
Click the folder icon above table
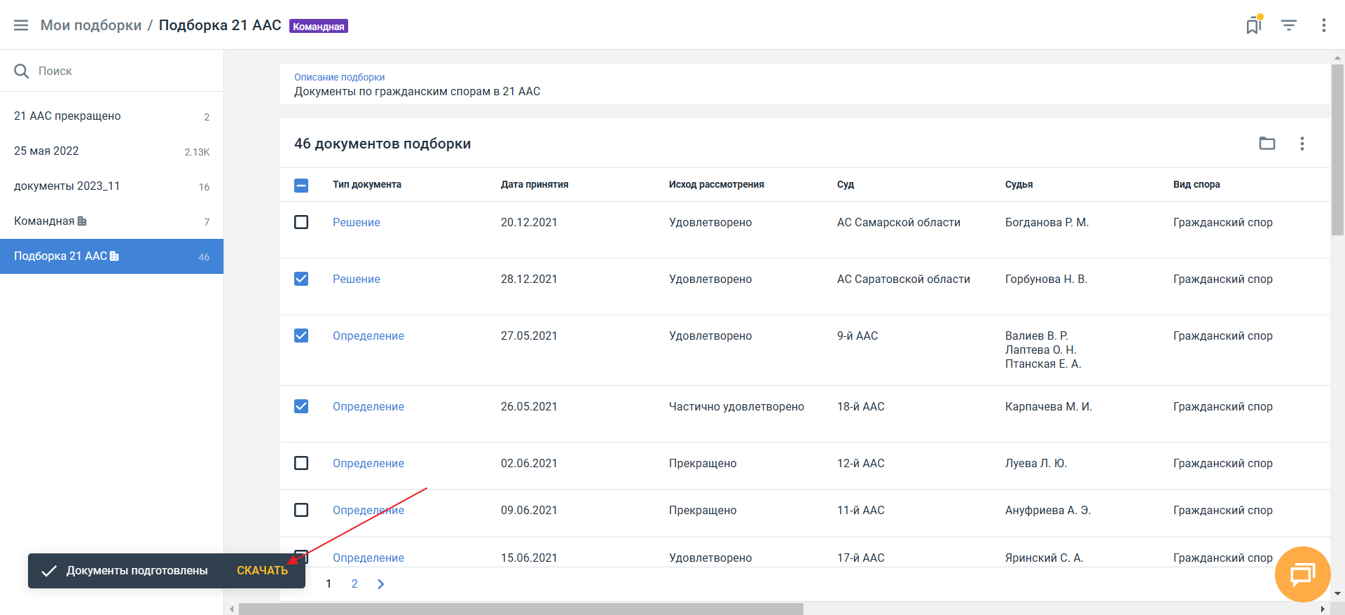pos(1267,144)
